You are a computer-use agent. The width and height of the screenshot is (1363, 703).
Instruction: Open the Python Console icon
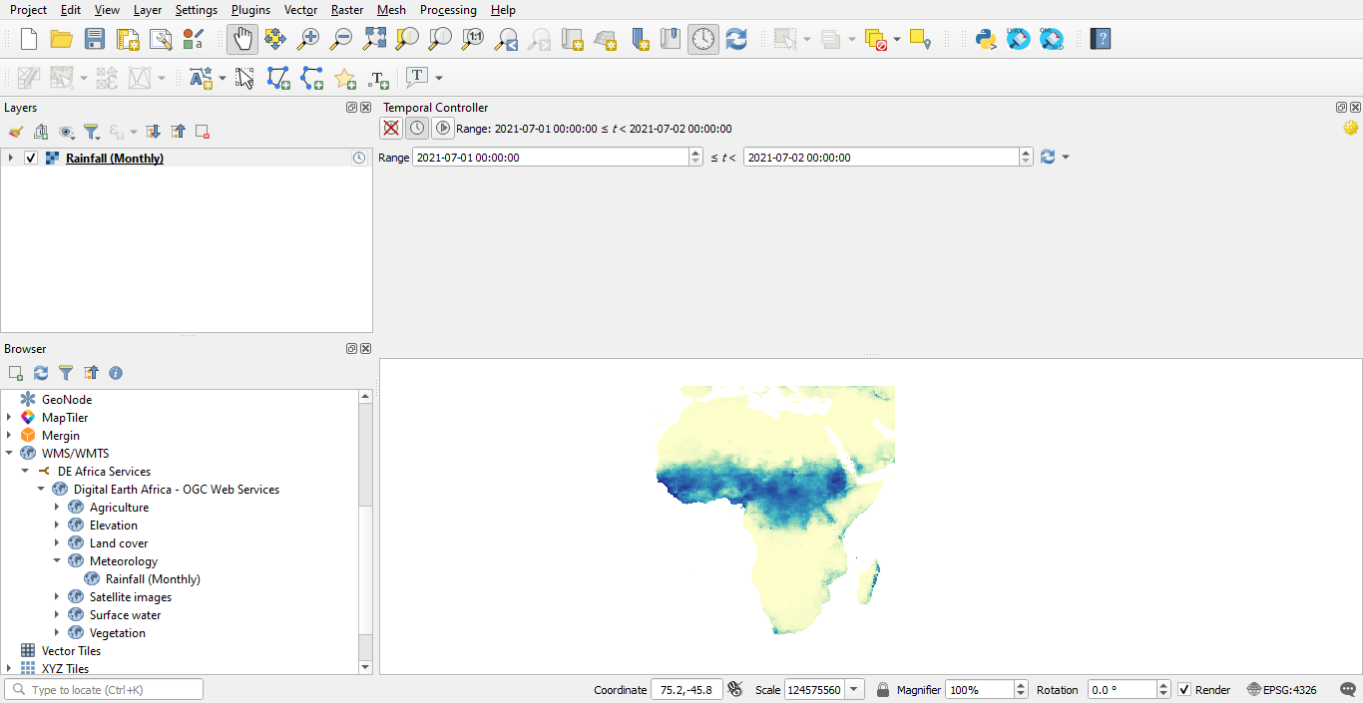point(986,39)
